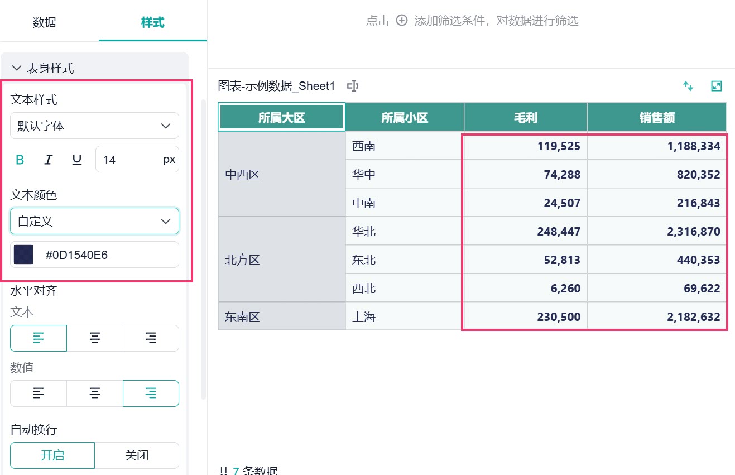Toggle bold text formatting
Image resolution: width=735 pixels, height=475 pixels.
[20, 160]
